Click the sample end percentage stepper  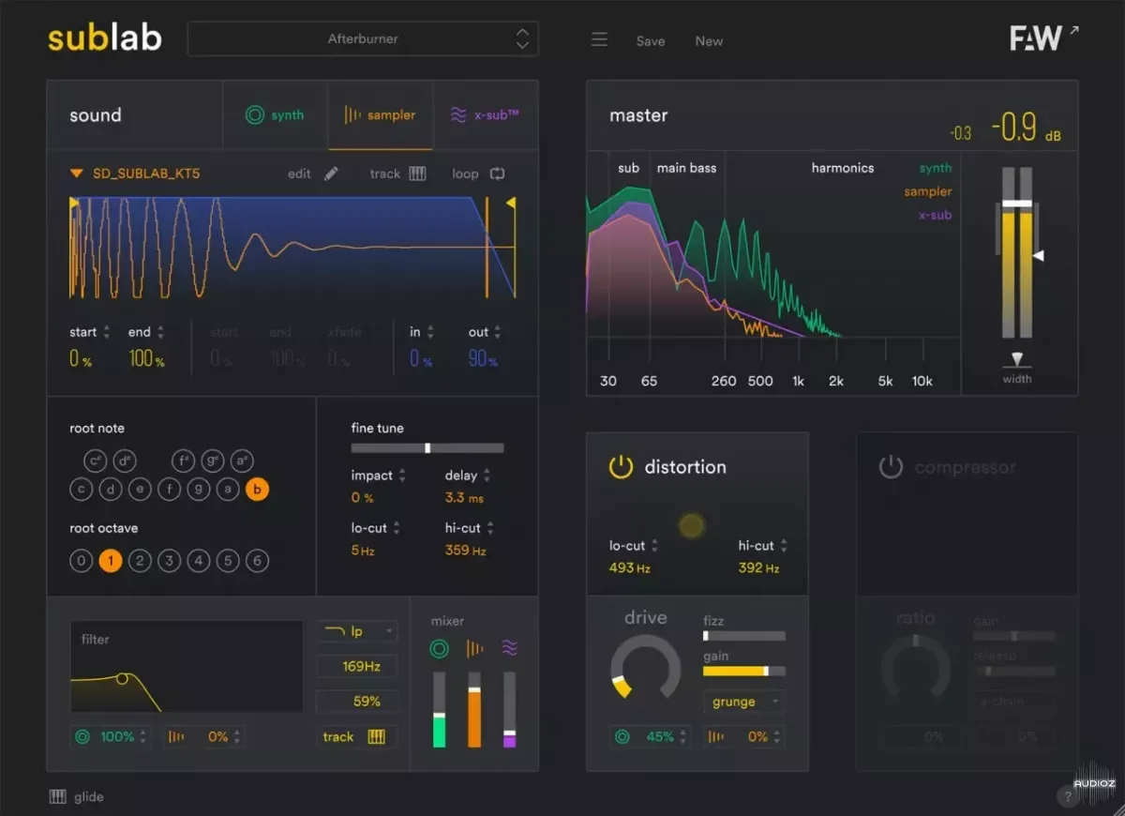pyautogui.click(x=160, y=332)
